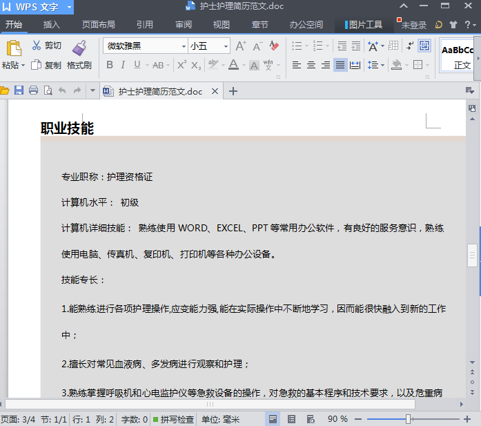Zoom in with the plus button
The height and width of the screenshot is (426, 481).
point(467,419)
